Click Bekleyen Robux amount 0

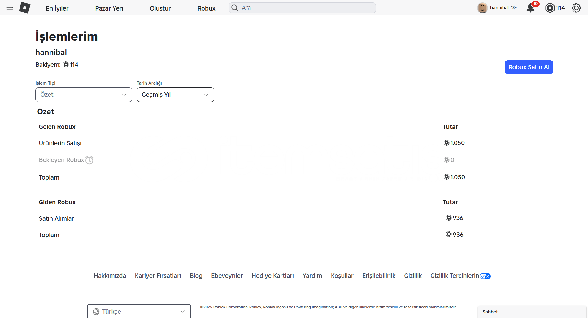[452, 160]
